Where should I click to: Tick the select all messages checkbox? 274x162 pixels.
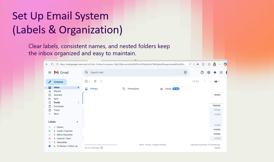tap(86, 81)
